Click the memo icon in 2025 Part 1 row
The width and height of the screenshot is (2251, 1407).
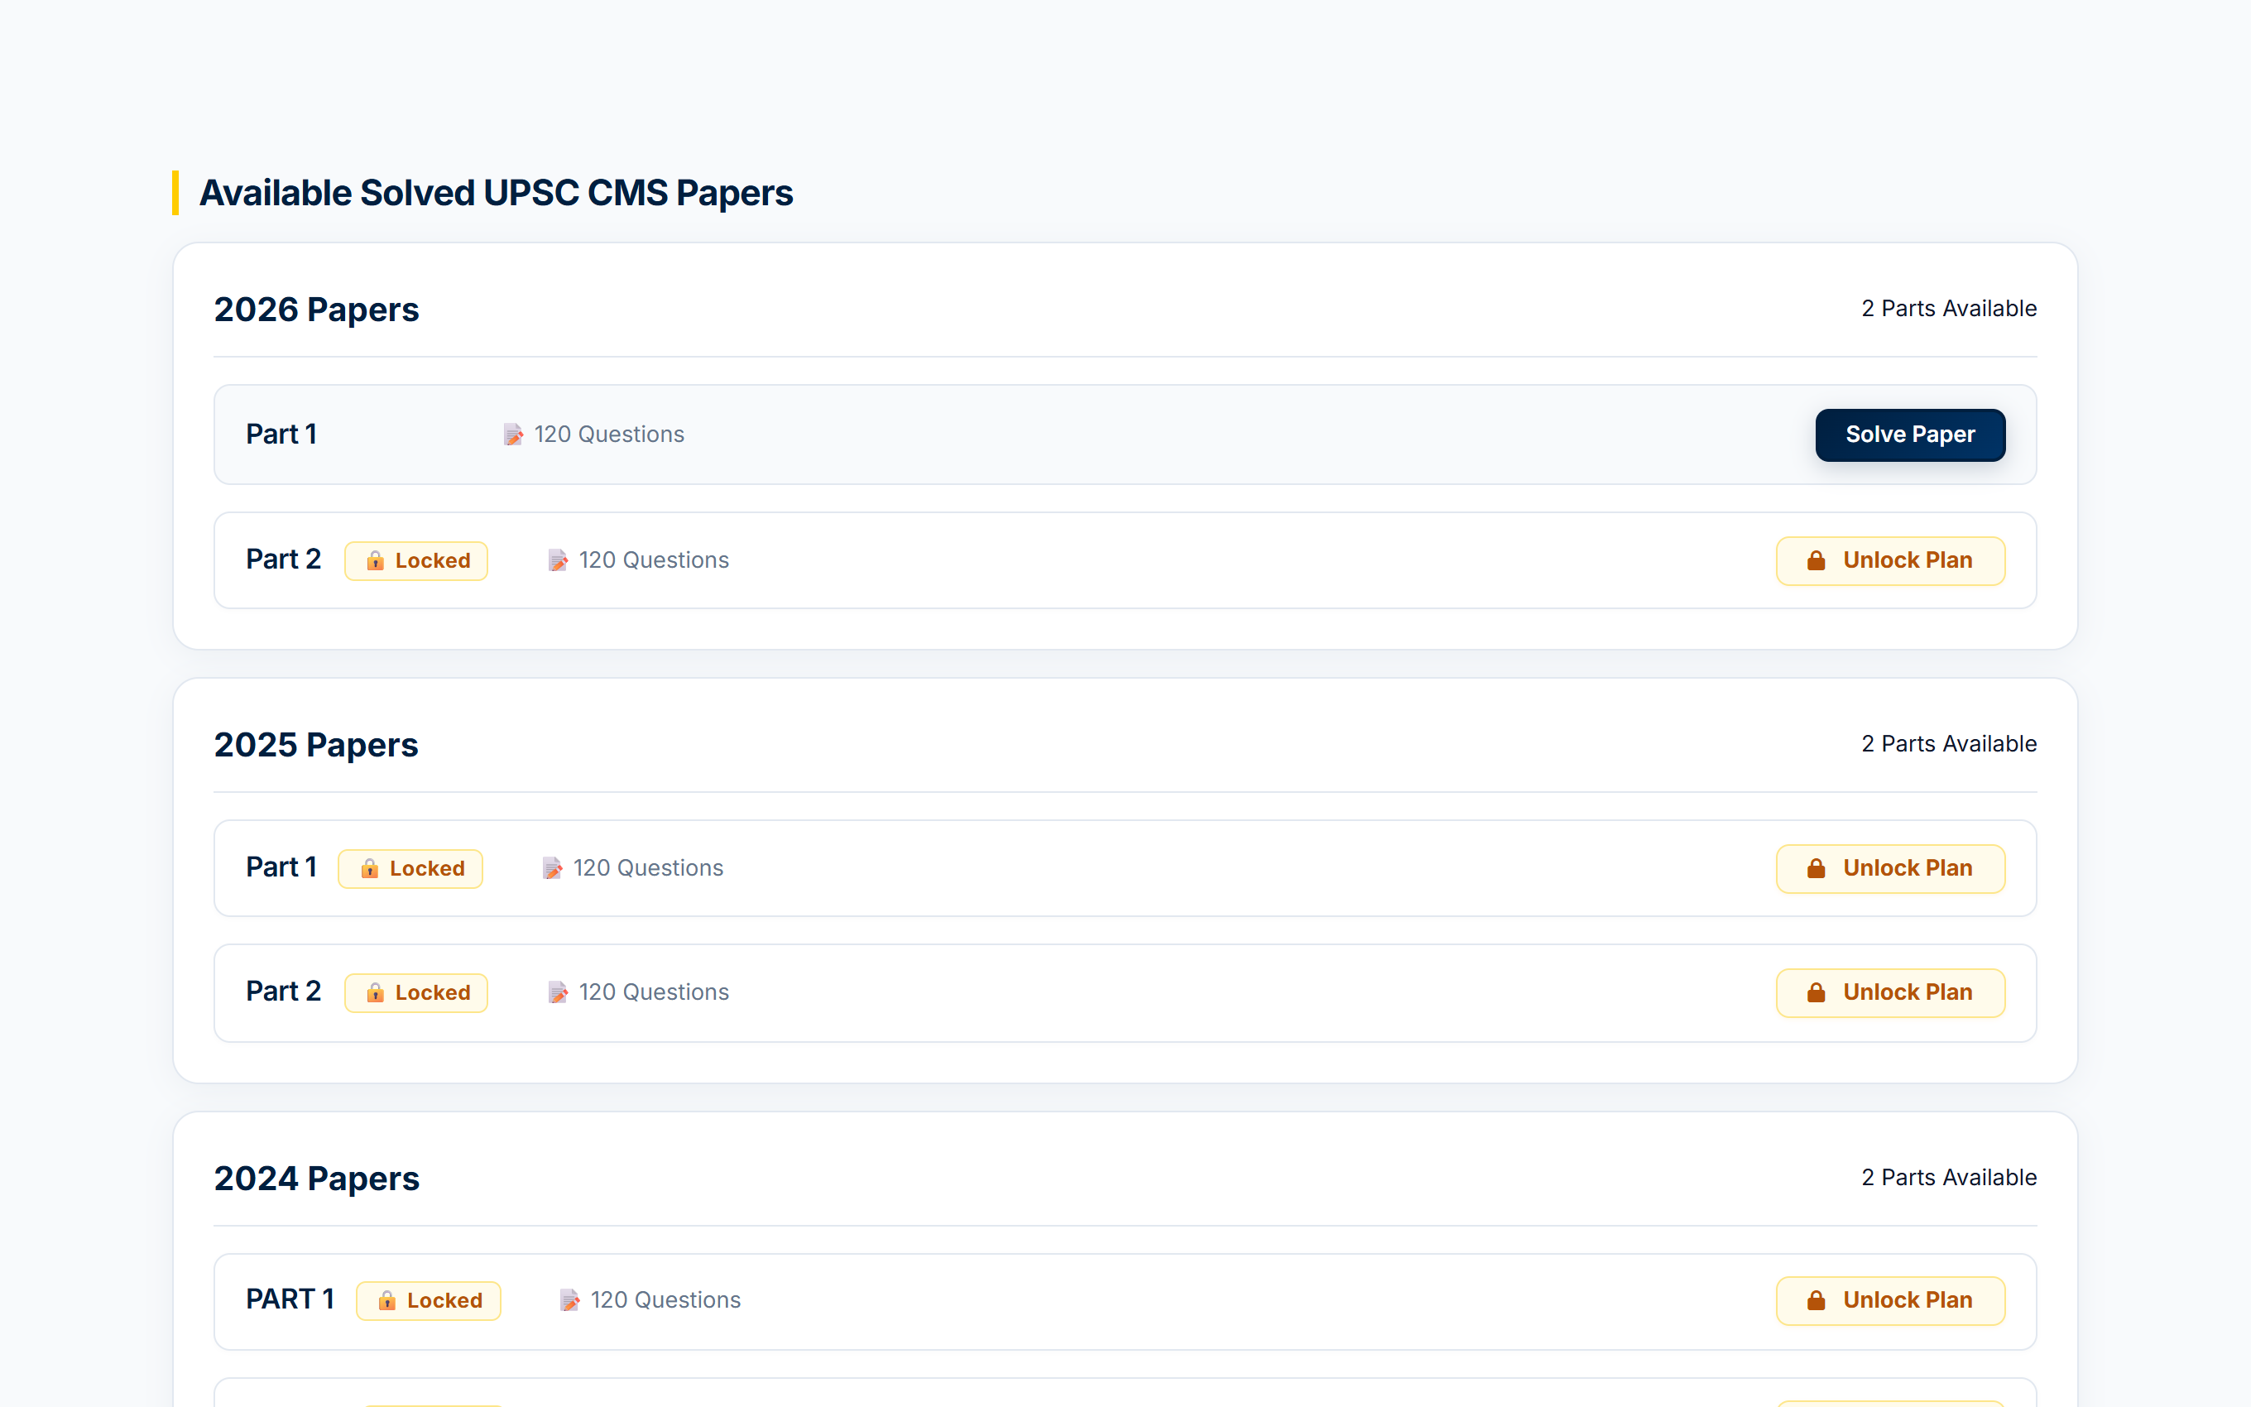[x=553, y=868]
